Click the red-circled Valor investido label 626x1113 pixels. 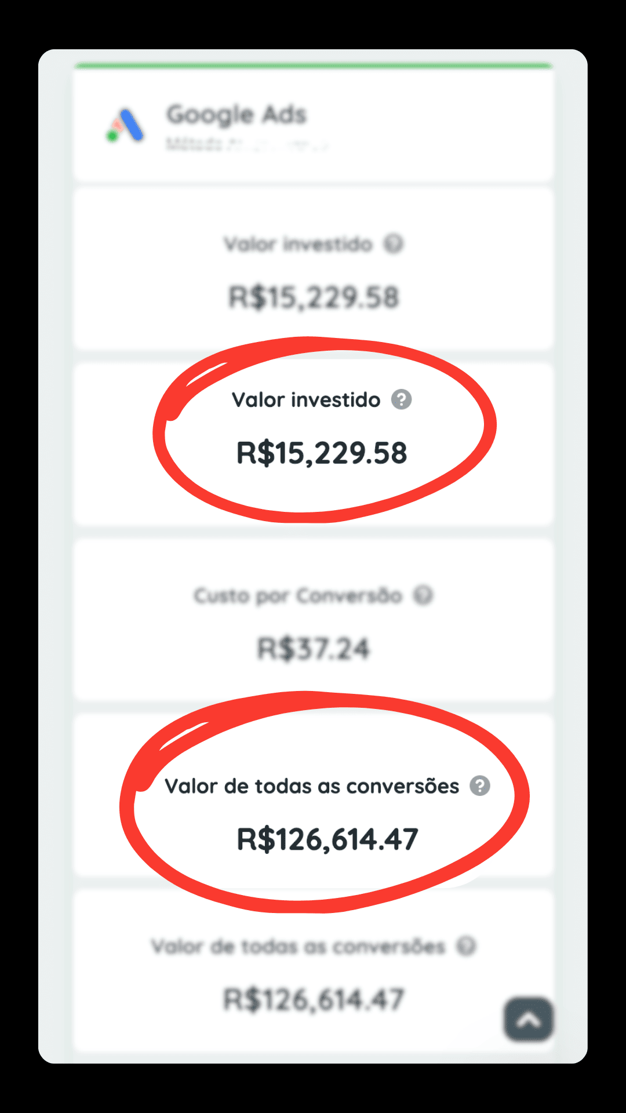[x=306, y=400]
